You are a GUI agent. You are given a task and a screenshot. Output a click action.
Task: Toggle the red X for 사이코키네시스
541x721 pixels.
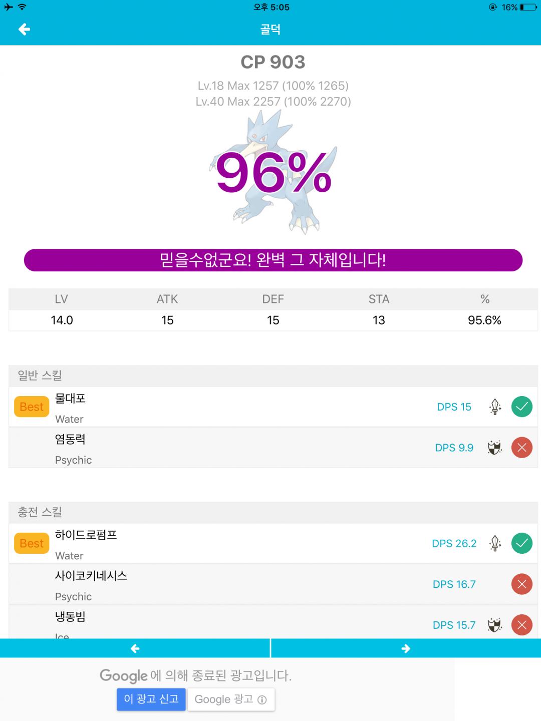pos(521,584)
